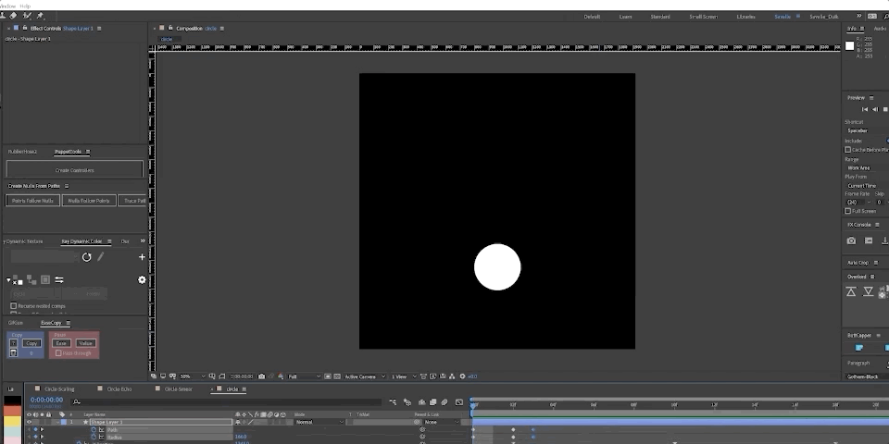The height and width of the screenshot is (444, 889).
Task: Click the EaseCopy Ease paste button
Action: click(x=61, y=343)
